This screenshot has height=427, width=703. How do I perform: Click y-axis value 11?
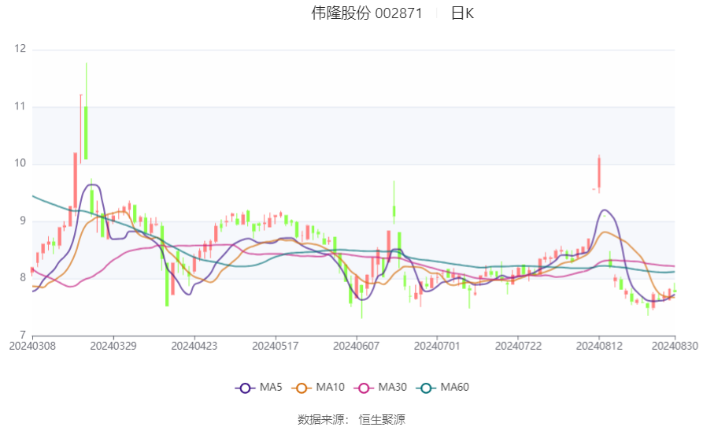[x=20, y=106]
